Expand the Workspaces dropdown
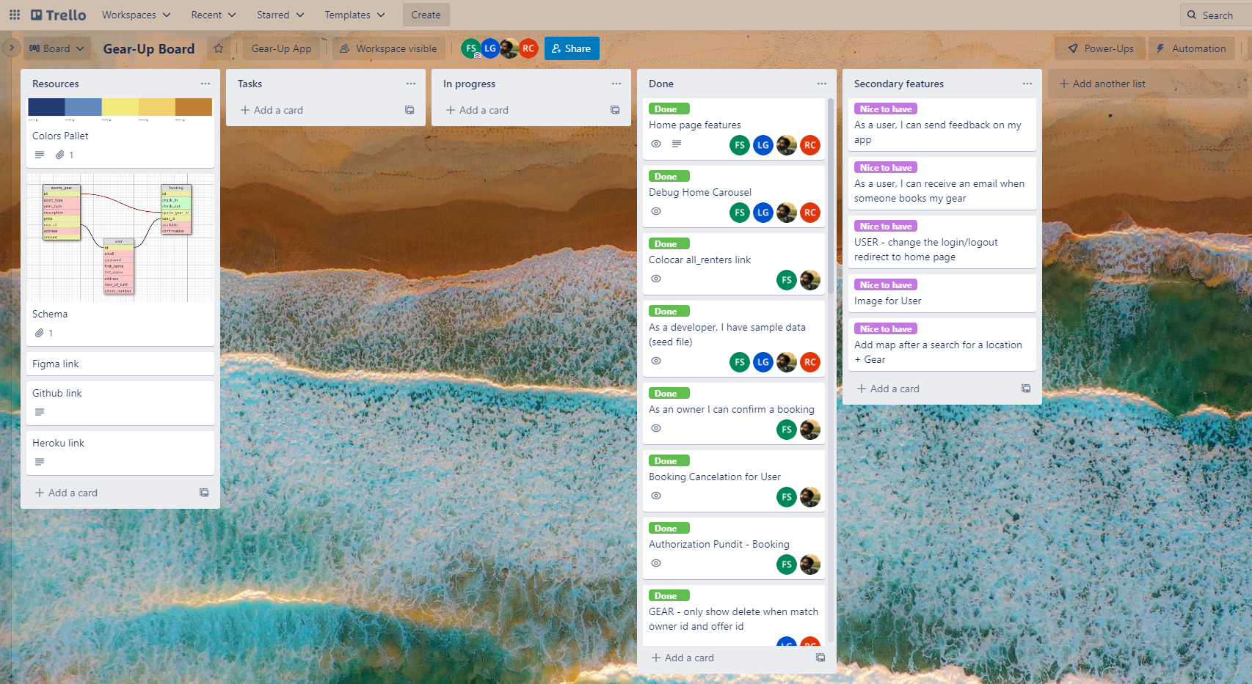 click(136, 15)
